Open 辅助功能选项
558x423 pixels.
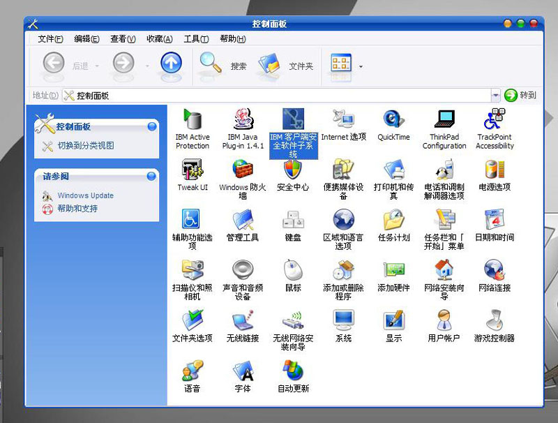[x=193, y=230]
